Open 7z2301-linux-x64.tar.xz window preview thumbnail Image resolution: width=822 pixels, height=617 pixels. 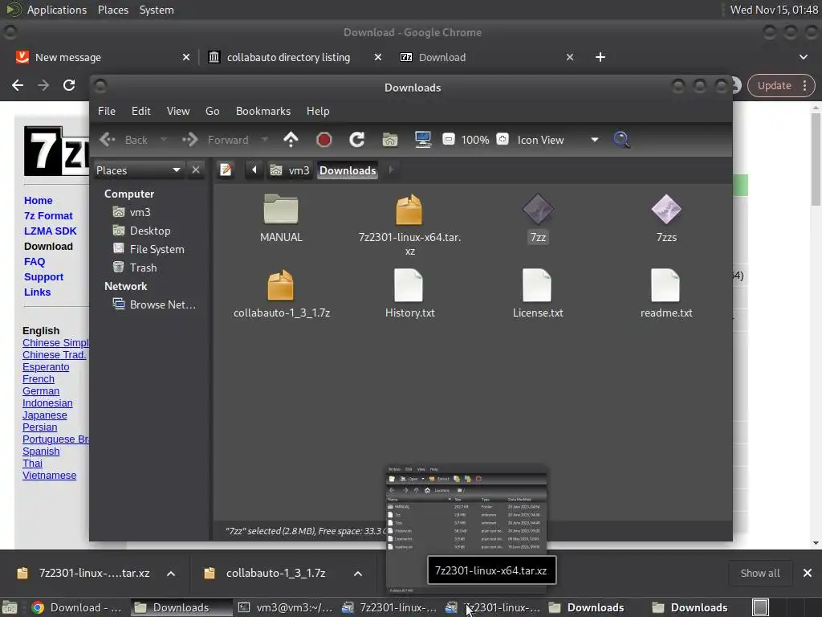[x=466, y=530]
